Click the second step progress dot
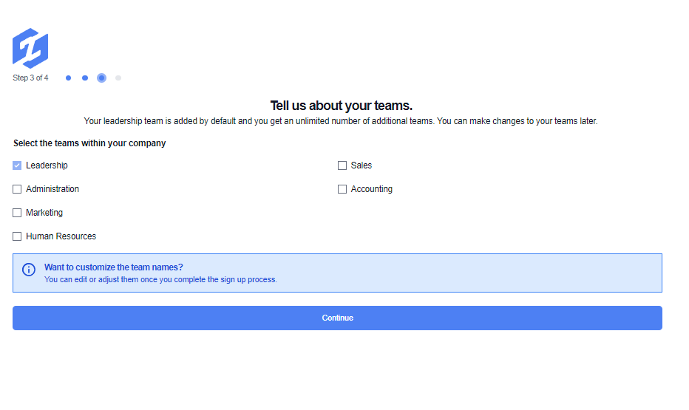 (x=85, y=78)
